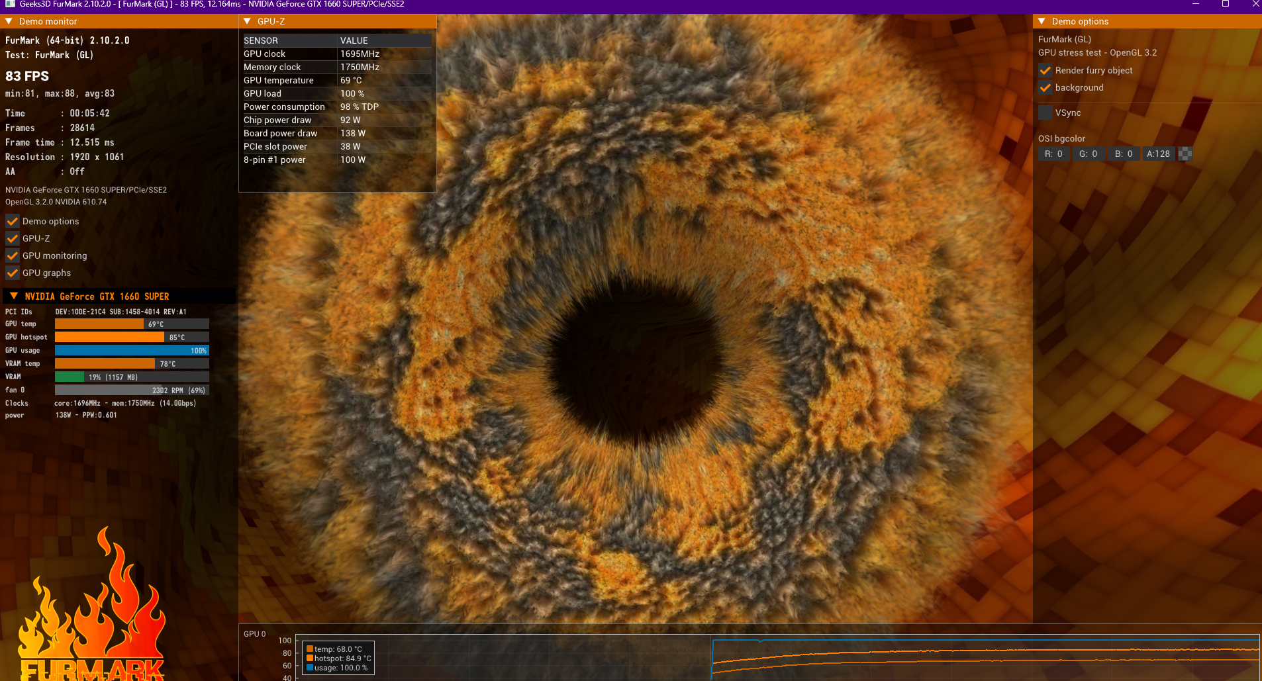Click the hotspot: 84.9 °C legend entry
The width and height of the screenshot is (1262, 681).
tap(339, 658)
